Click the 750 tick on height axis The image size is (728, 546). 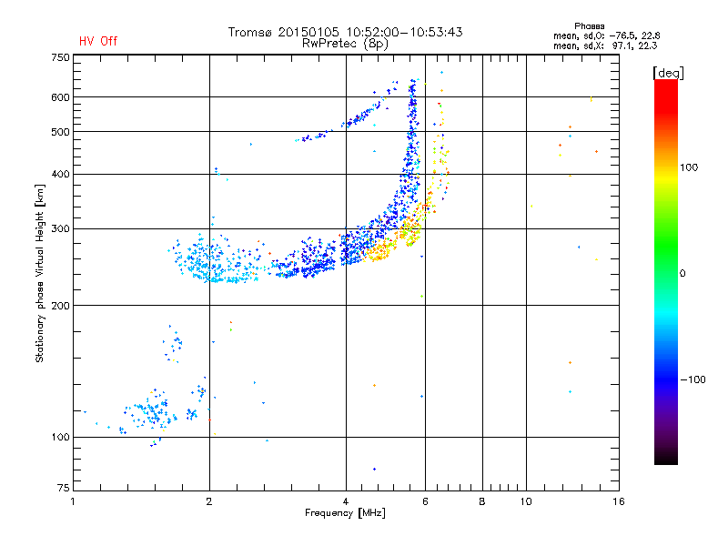[60, 57]
